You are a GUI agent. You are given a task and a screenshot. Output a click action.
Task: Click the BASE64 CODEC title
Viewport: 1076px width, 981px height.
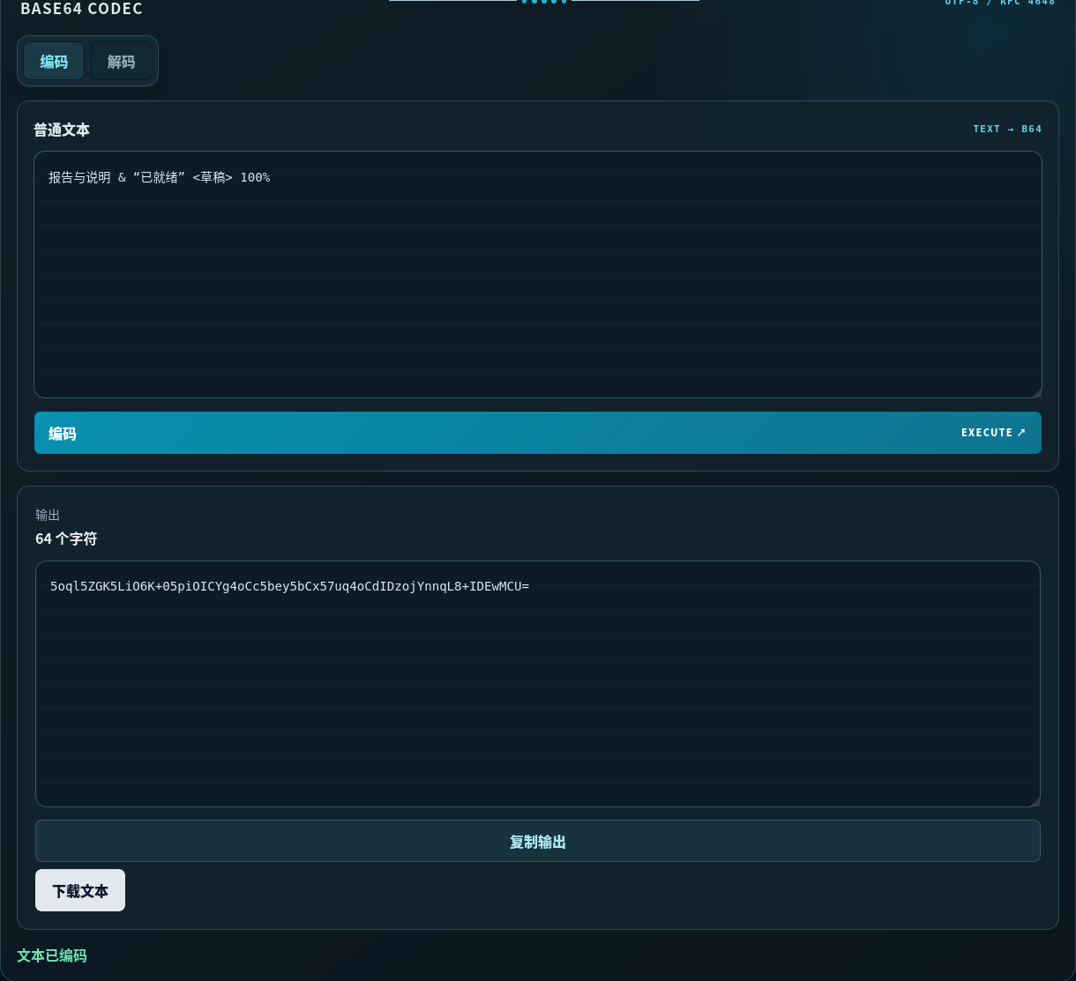click(x=81, y=9)
